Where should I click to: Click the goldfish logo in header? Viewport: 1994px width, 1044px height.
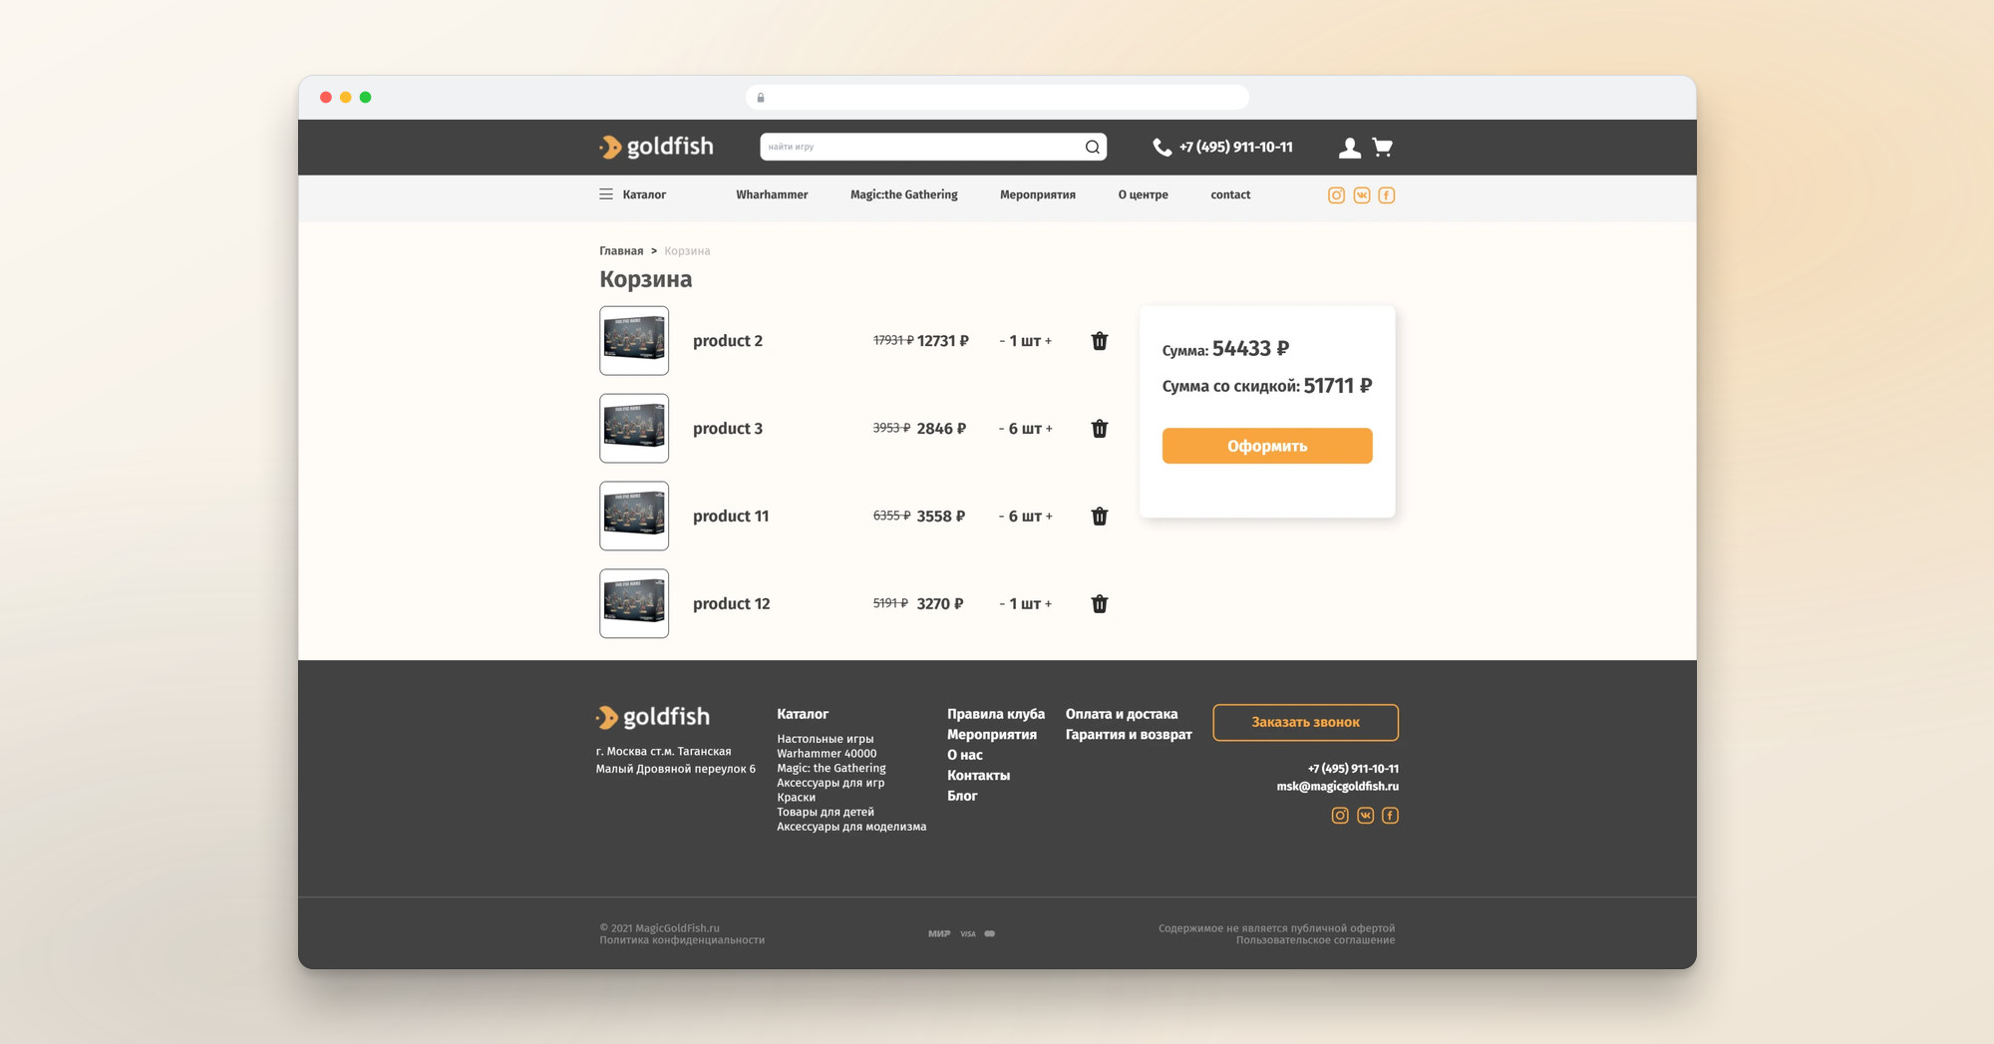(656, 148)
